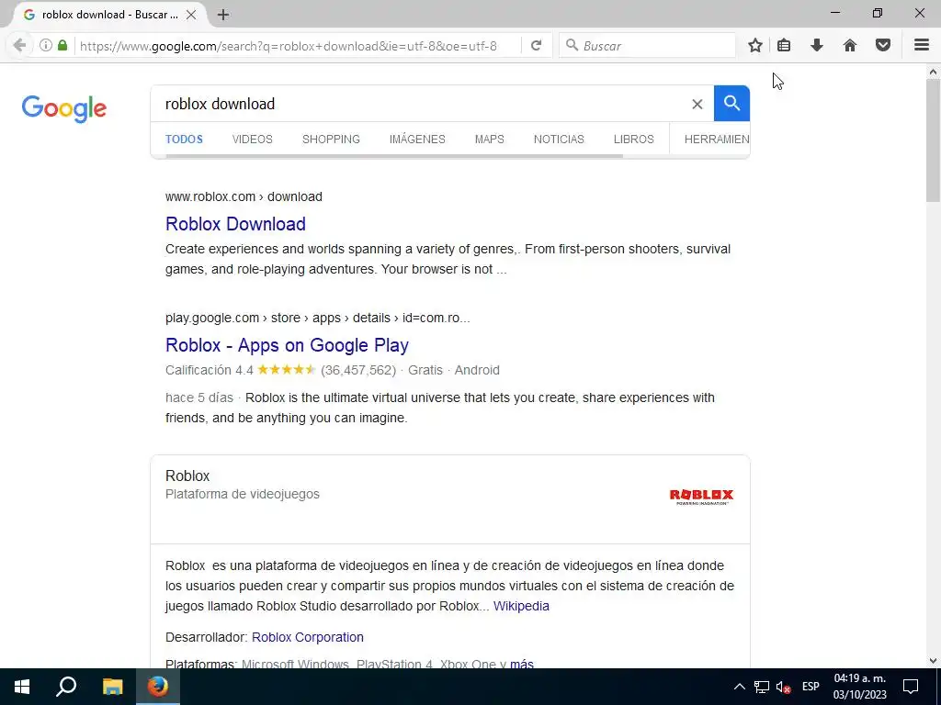Expand platforms with the más link
The width and height of the screenshot is (941, 705).
pos(522,665)
